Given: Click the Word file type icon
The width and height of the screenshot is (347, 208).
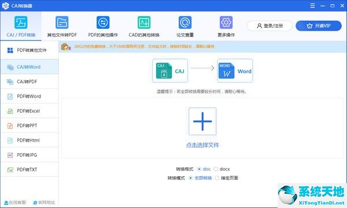Looking at the screenshot, I should (226, 70).
